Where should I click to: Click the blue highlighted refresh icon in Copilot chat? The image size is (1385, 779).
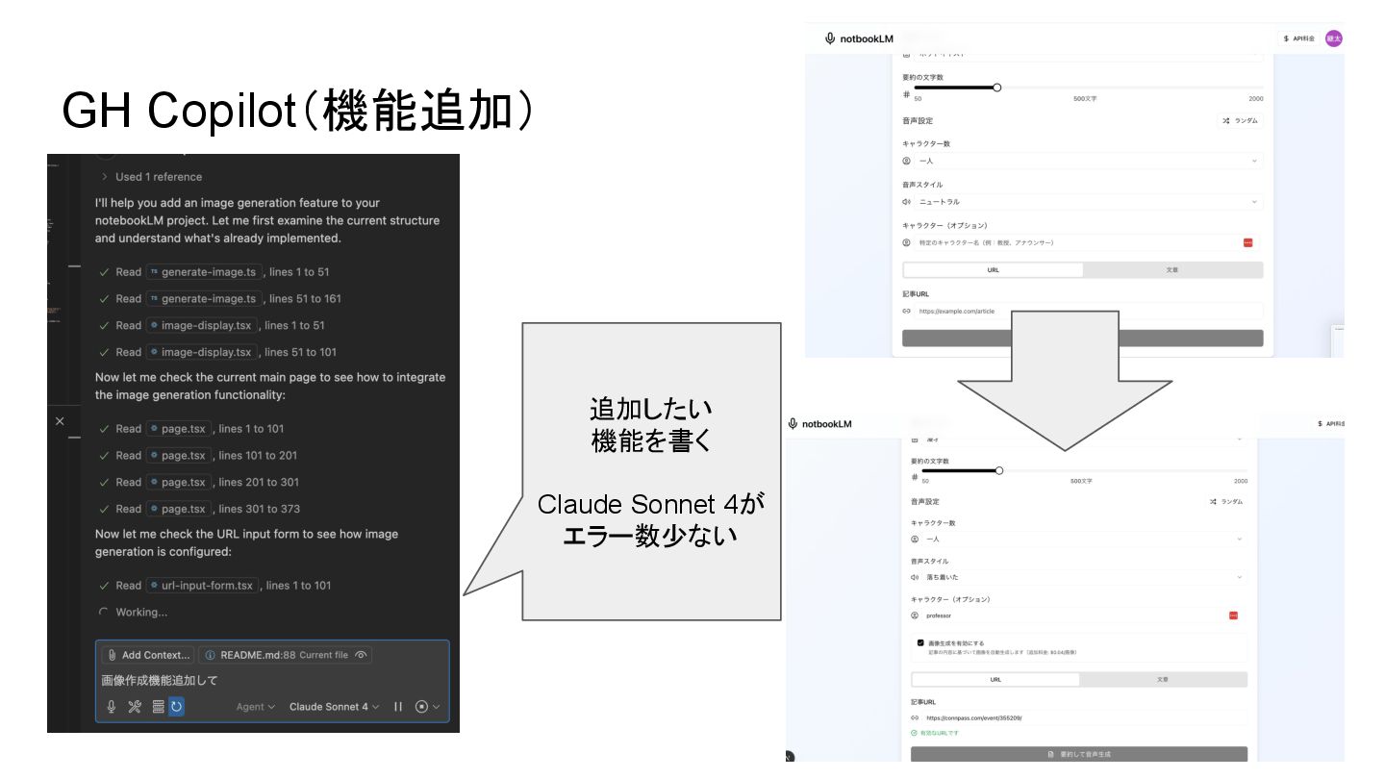pos(176,707)
